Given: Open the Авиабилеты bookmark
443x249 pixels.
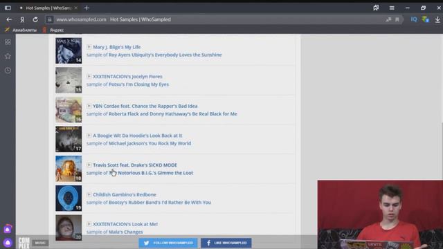Looking at the screenshot, I should (x=21, y=30).
